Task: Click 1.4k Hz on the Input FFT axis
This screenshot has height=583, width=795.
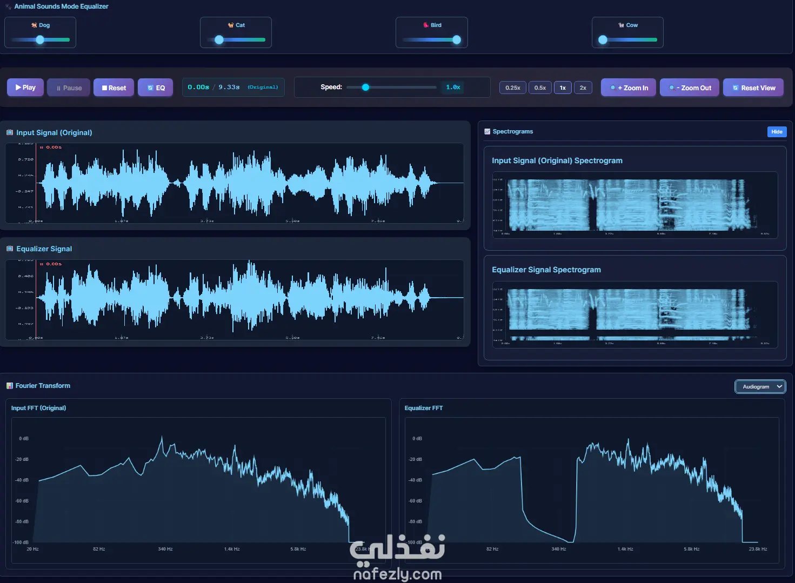Action: (x=232, y=549)
